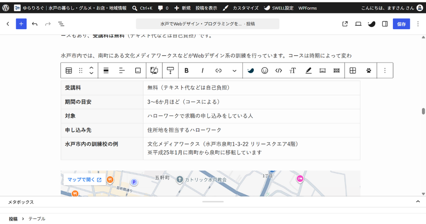Open the block alignment option
This screenshot has width=426, height=224.
[x=106, y=70]
